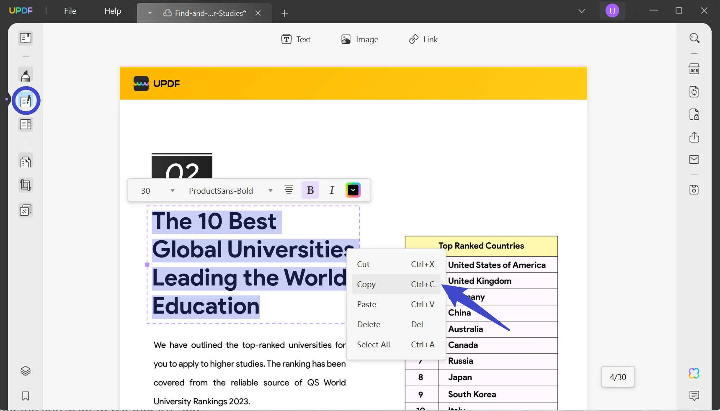
Task: Open the ProductSans-Bold font dropdown
Action: 271,191
